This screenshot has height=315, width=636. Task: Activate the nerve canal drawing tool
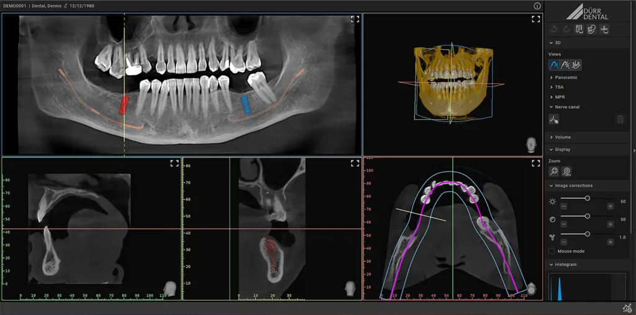click(x=553, y=119)
